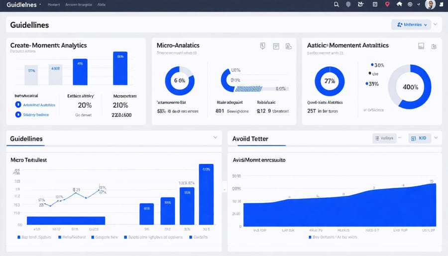This screenshot has height=256, width=448.
Task: Click the tallest bar in the Create-Momentt Analytics chart
Action: 120,68
